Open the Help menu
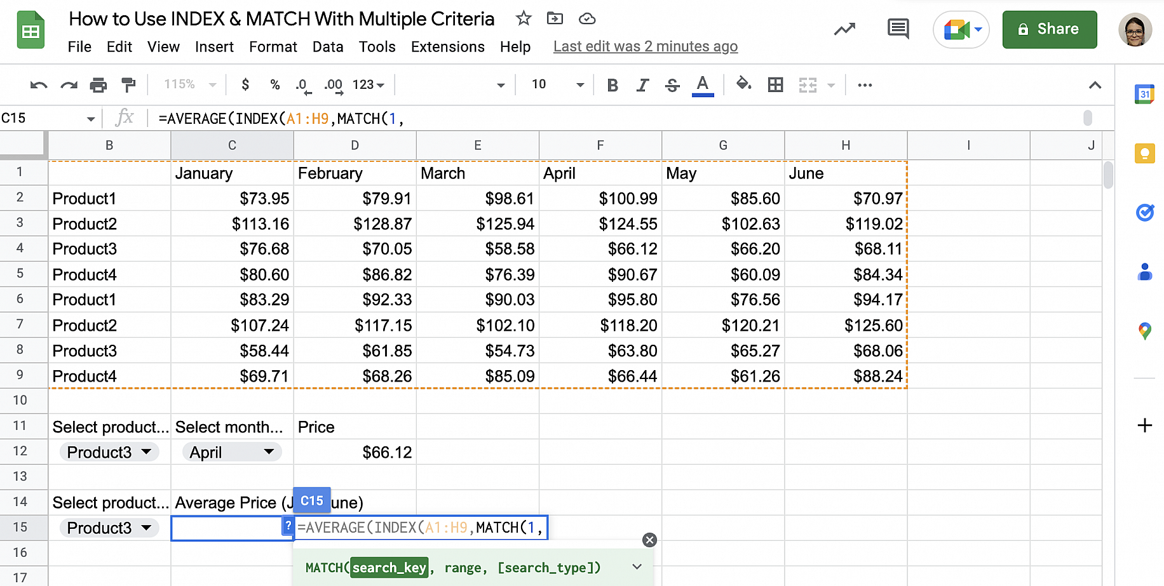The width and height of the screenshot is (1164, 586). click(515, 47)
